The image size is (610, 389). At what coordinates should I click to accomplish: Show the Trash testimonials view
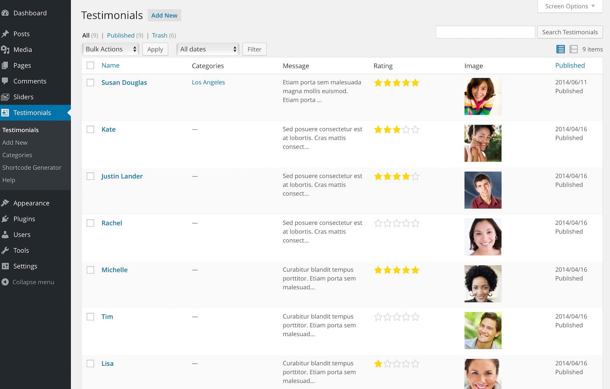(160, 35)
